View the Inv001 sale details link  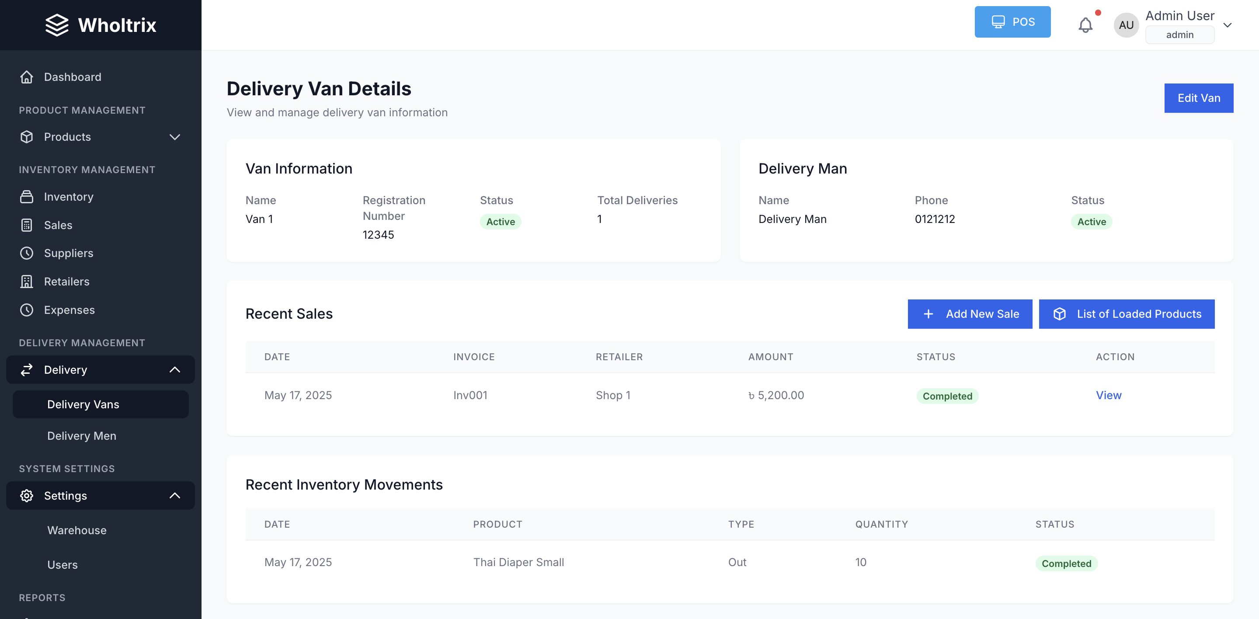coord(1108,395)
